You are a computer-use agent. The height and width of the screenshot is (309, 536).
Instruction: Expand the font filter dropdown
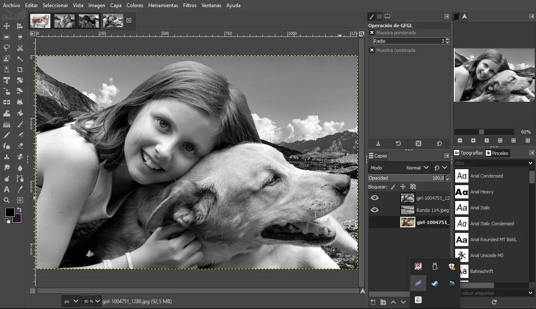point(531,163)
